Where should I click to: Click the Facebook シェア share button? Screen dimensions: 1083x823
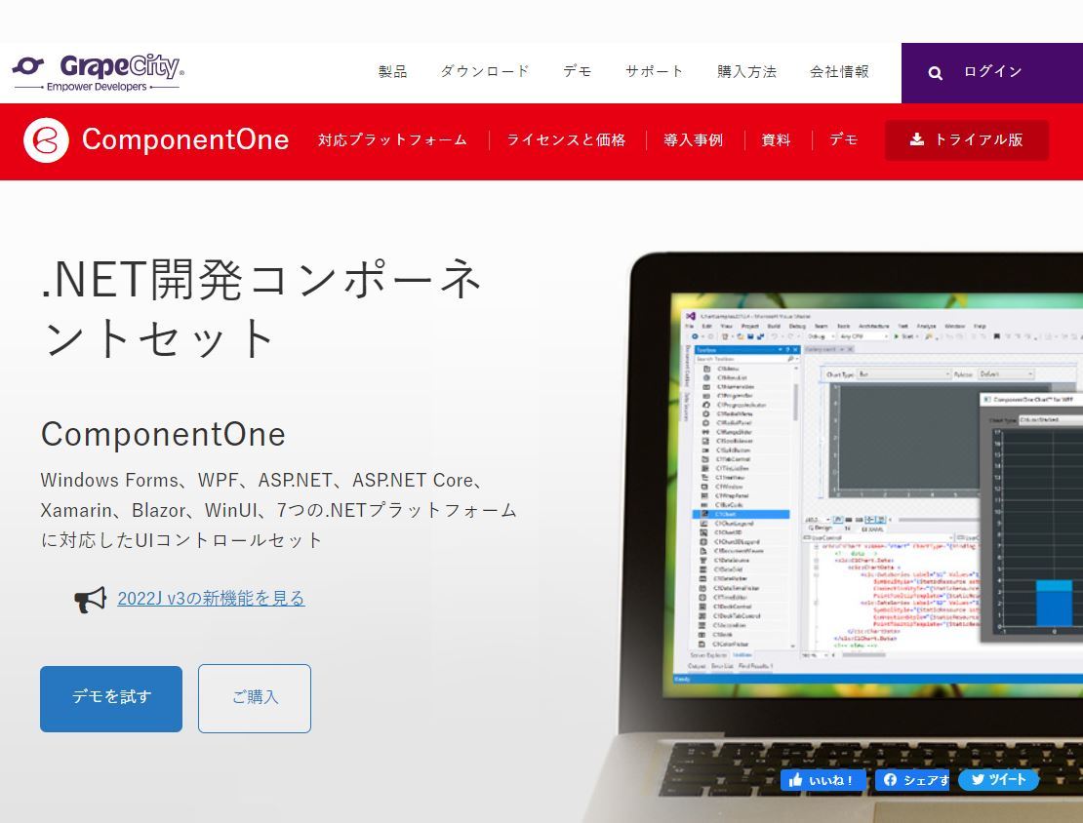(x=912, y=780)
